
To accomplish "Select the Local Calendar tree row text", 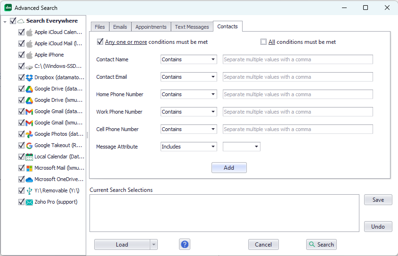I will [59, 157].
